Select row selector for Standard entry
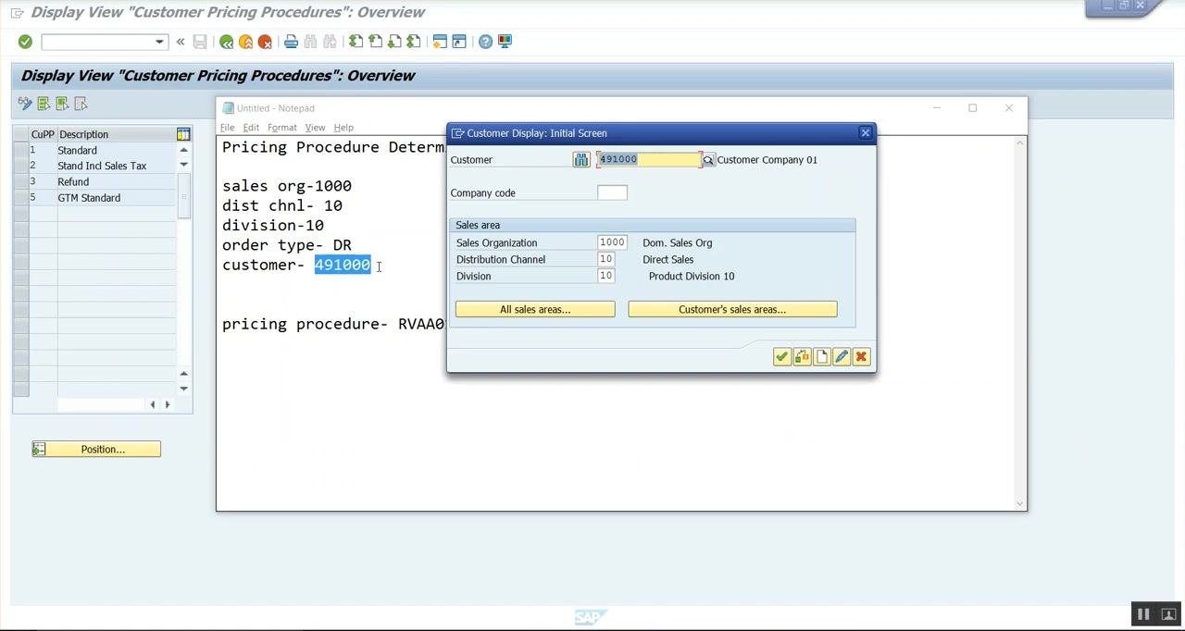Image resolution: width=1185 pixels, height=631 pixels. click(x=20, y=150)
